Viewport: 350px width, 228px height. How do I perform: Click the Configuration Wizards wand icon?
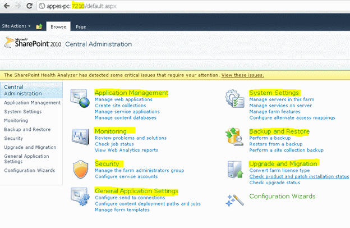(x=234, y=200)
